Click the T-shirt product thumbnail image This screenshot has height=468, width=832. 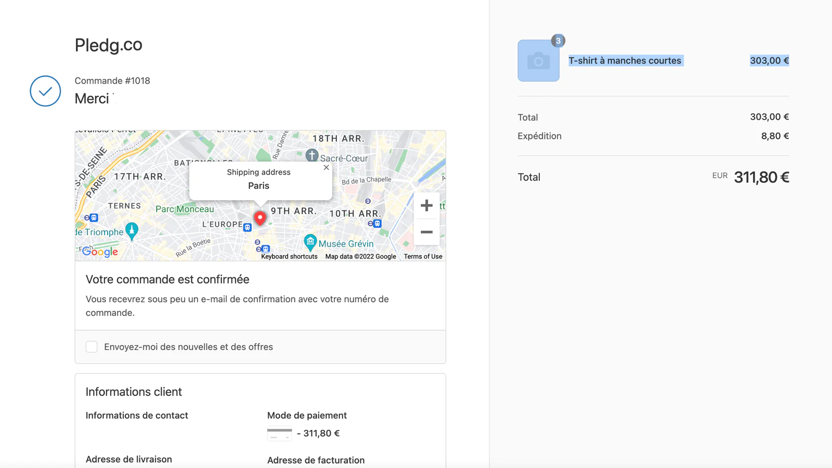point(538,61)
